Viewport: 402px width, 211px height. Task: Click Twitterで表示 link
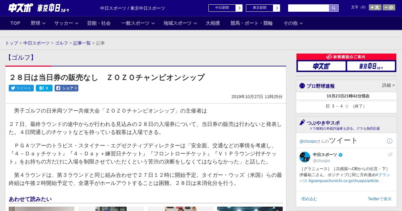(380, 199)
